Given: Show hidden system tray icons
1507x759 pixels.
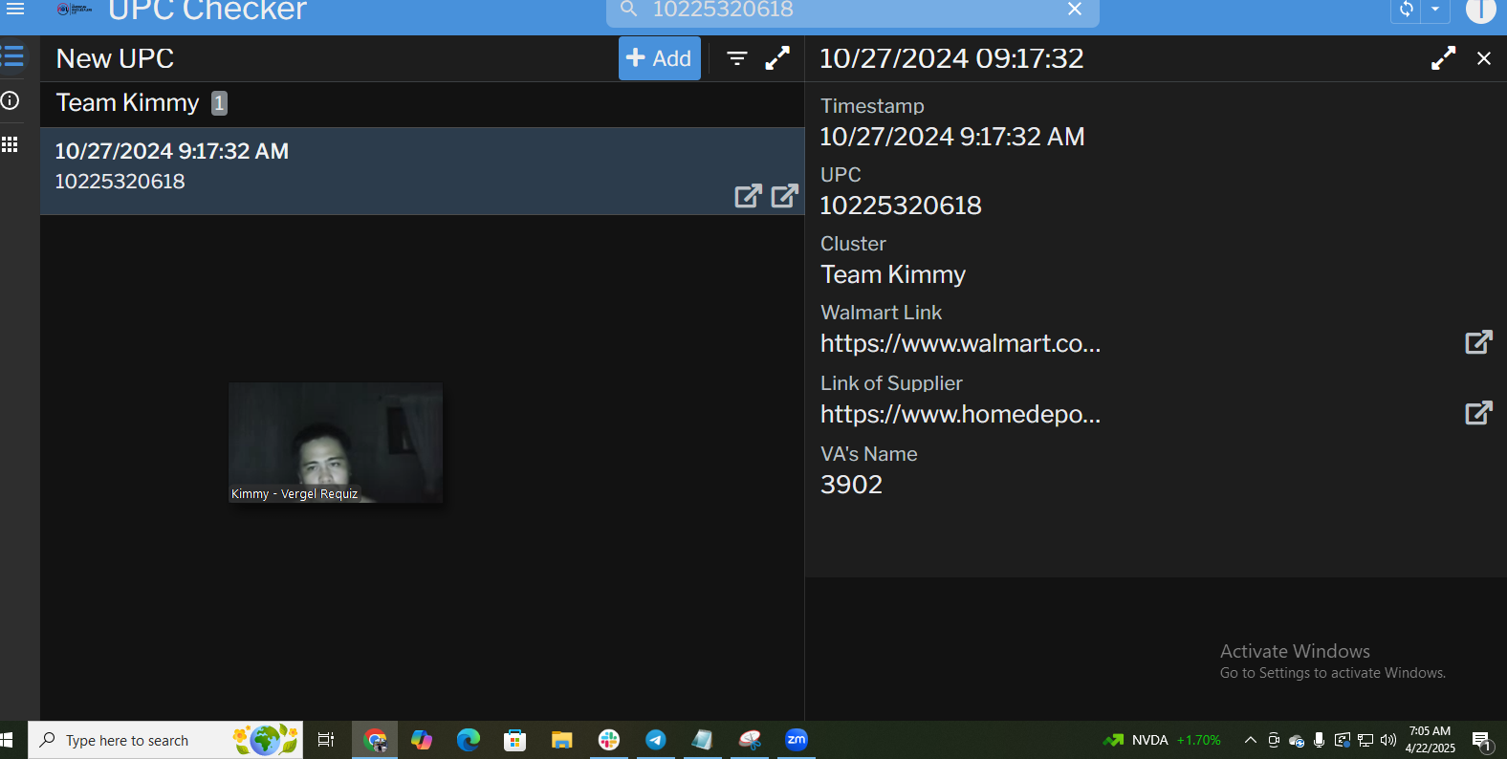Looking at the screenshot, I should 1250,740.
